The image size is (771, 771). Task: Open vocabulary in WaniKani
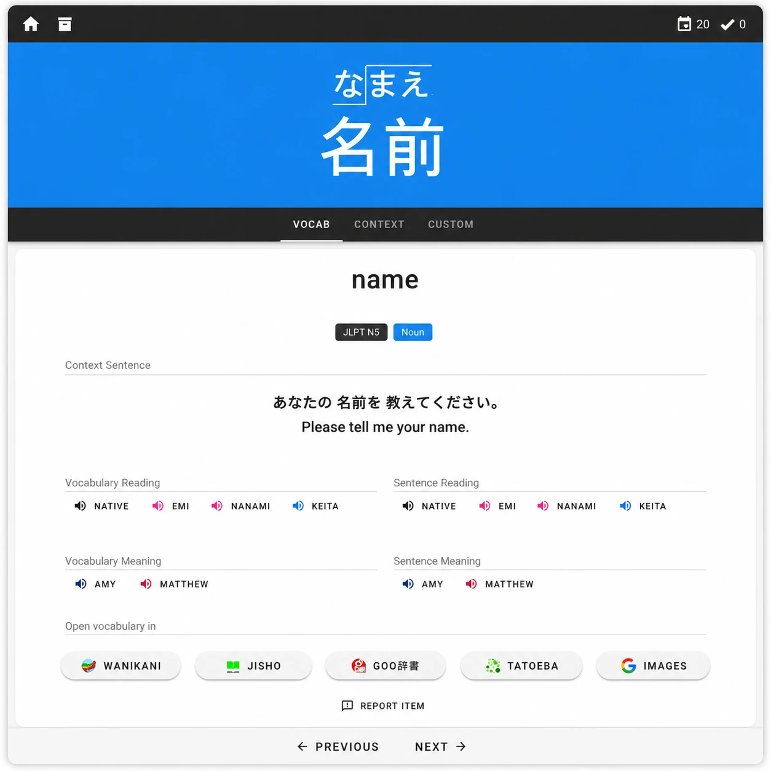[x=121, y=666]
